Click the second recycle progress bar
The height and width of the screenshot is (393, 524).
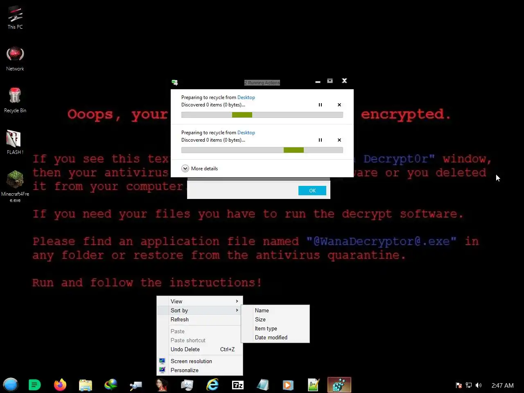point(262,150)
